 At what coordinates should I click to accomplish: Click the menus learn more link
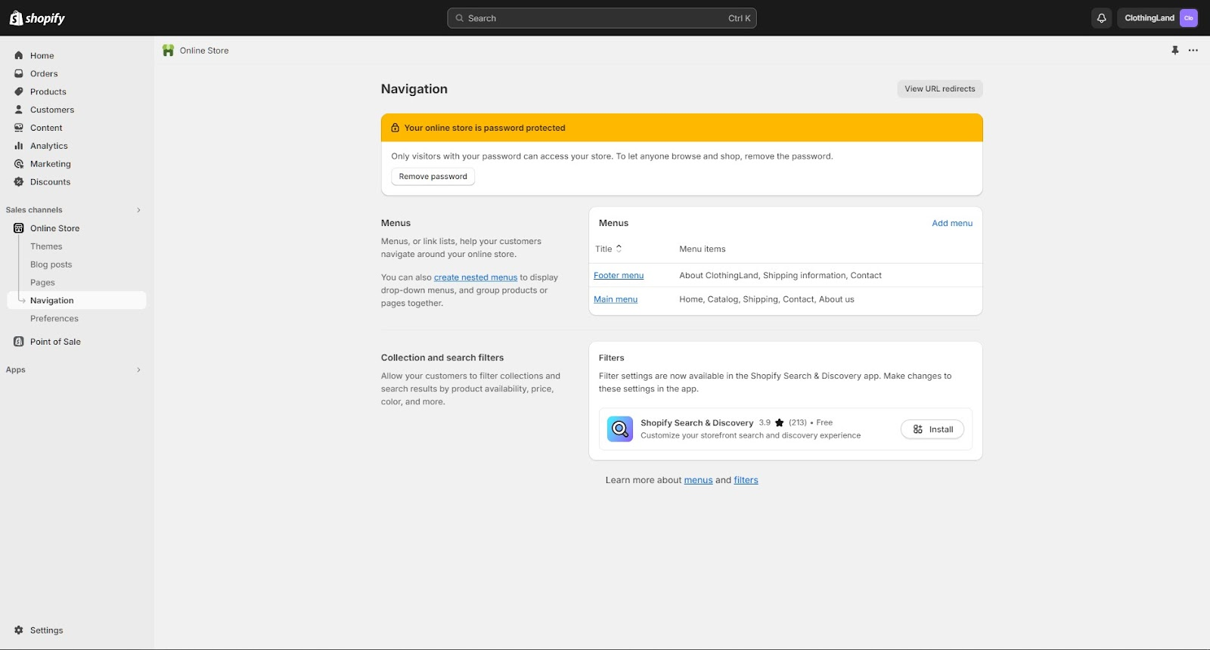(x=698, y=480)
